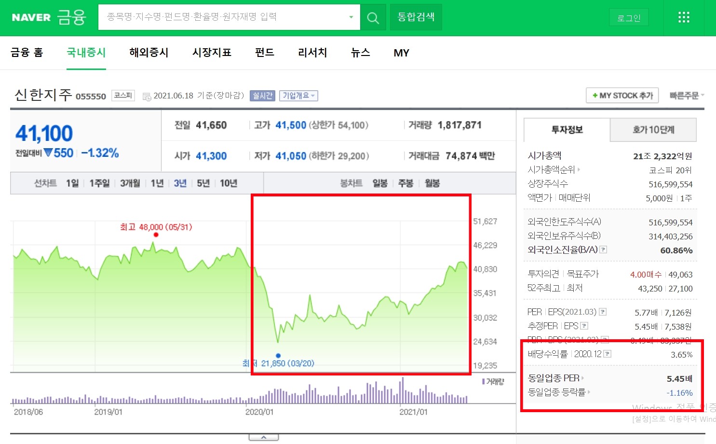Viewport: 716px width, 444px height.
Task: Click the green search magnifier icon
Action: coord(373,17)
